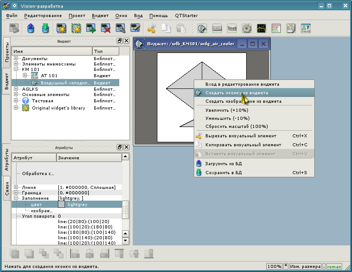The width and height of the screenshot is (352, 272).
Task: Switch to the Проекты side tab
Action: coord(7,53)
